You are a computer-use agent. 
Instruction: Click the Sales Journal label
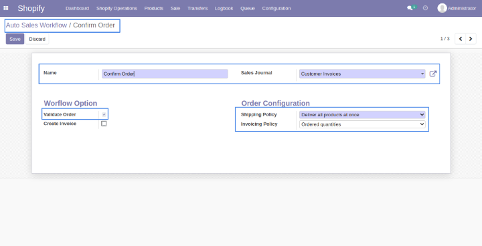256,73
